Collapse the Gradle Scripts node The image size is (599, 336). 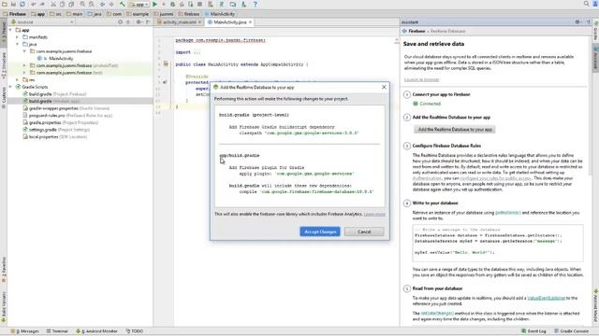tap(10, 87)
